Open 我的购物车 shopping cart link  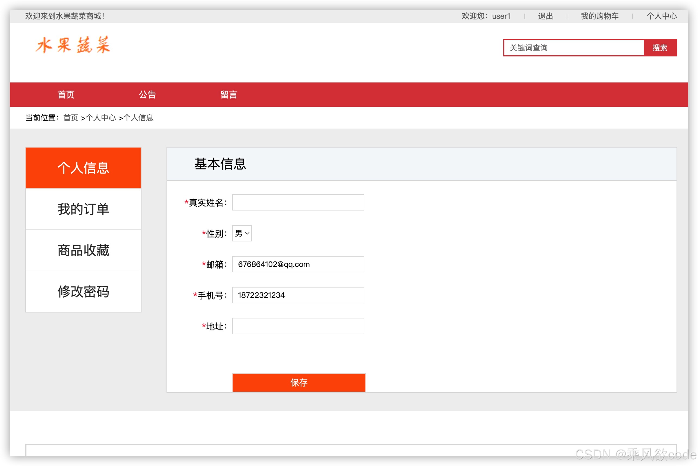pyautogui.click(x=599, y=16)
